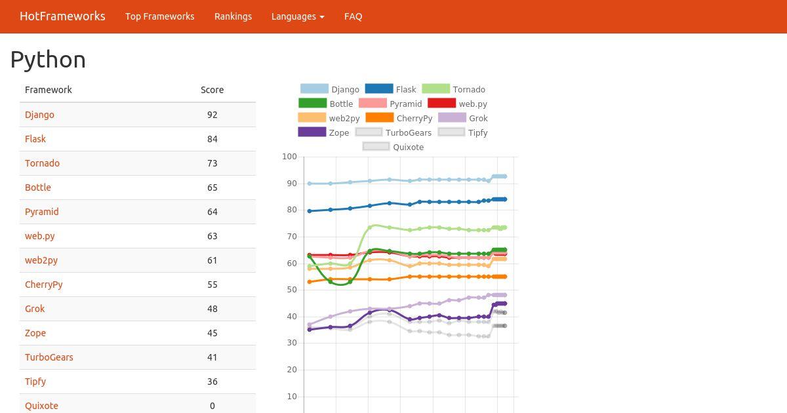
Task: Click last data point on CherryPy line
Action: [x=504, y=277]
